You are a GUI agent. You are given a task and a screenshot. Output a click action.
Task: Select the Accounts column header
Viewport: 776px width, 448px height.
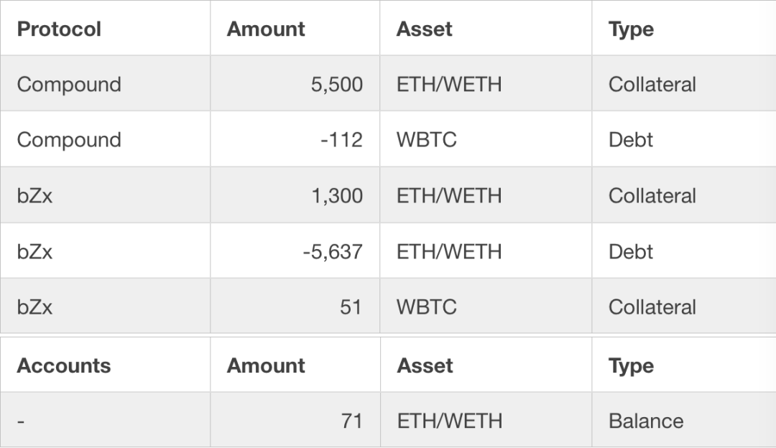point(64,366)
